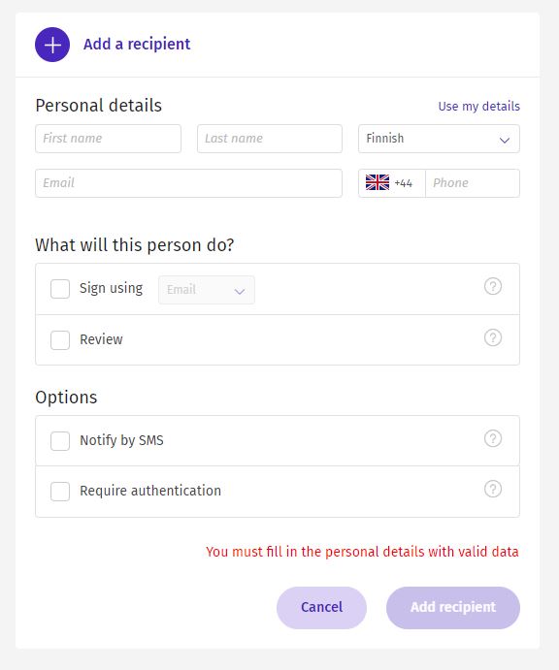Open the Finnish language dropdown
The width and height of the screenshot is (559, 670).
pyautogui.click(x=439, y=139)
